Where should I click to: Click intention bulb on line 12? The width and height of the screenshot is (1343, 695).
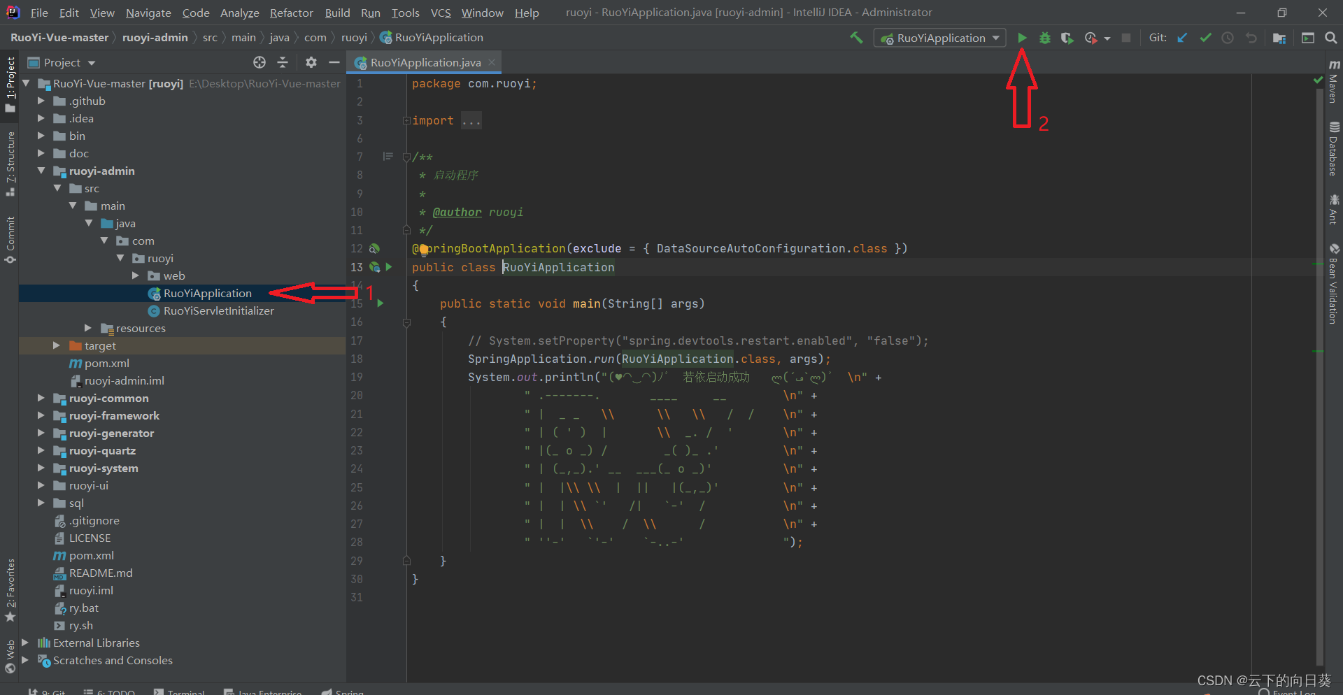(424, 249)
